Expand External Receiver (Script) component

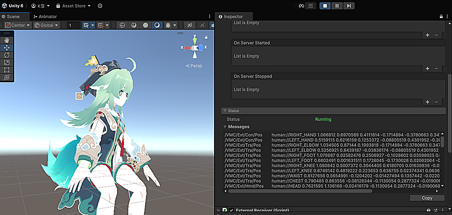(219, 210)
